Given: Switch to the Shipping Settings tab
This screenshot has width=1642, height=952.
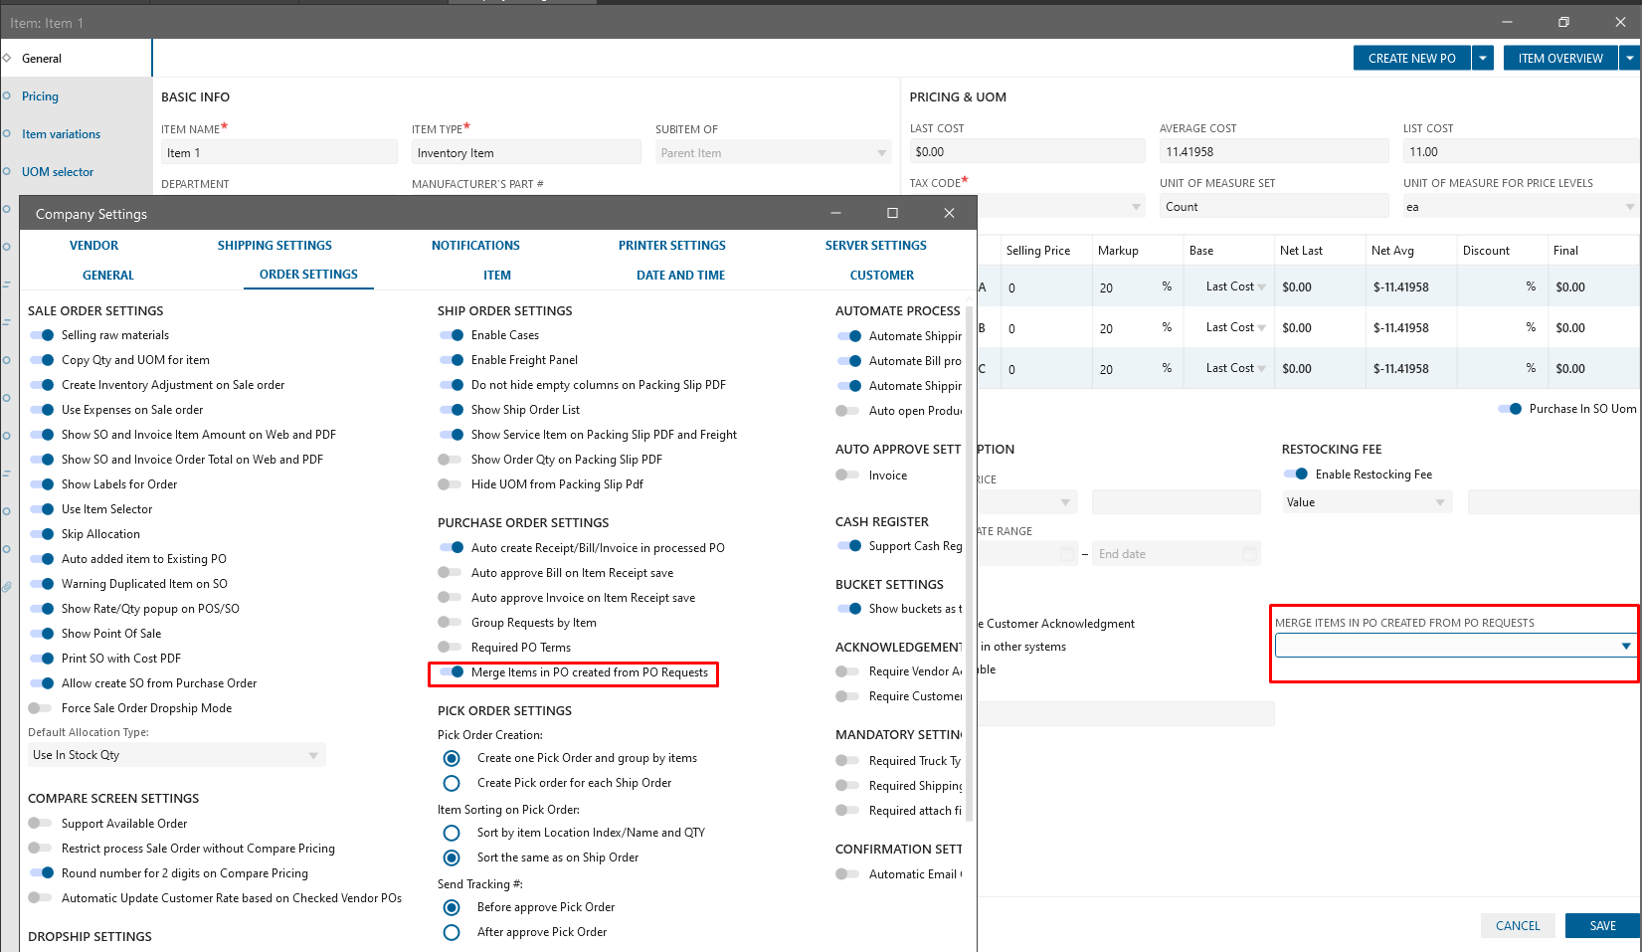Looking at the screenshot, I should tap(274, 246).
